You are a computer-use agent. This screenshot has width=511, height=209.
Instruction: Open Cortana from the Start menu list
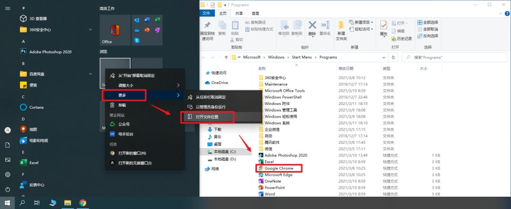pos(32,107)
